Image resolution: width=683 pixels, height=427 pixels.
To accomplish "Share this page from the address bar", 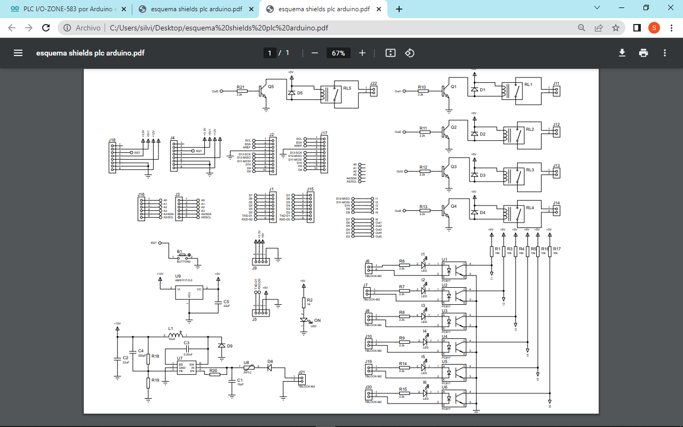I will 599,28.
